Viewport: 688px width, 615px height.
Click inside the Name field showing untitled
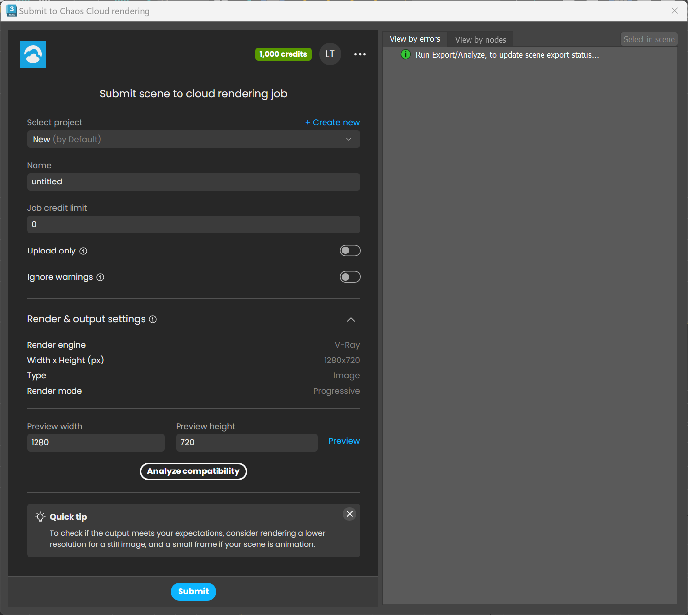point(193,182)
